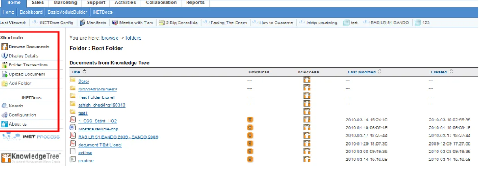Download the eclipse file
The width and height of the screenshot is (479, 170).
point(250,151)
